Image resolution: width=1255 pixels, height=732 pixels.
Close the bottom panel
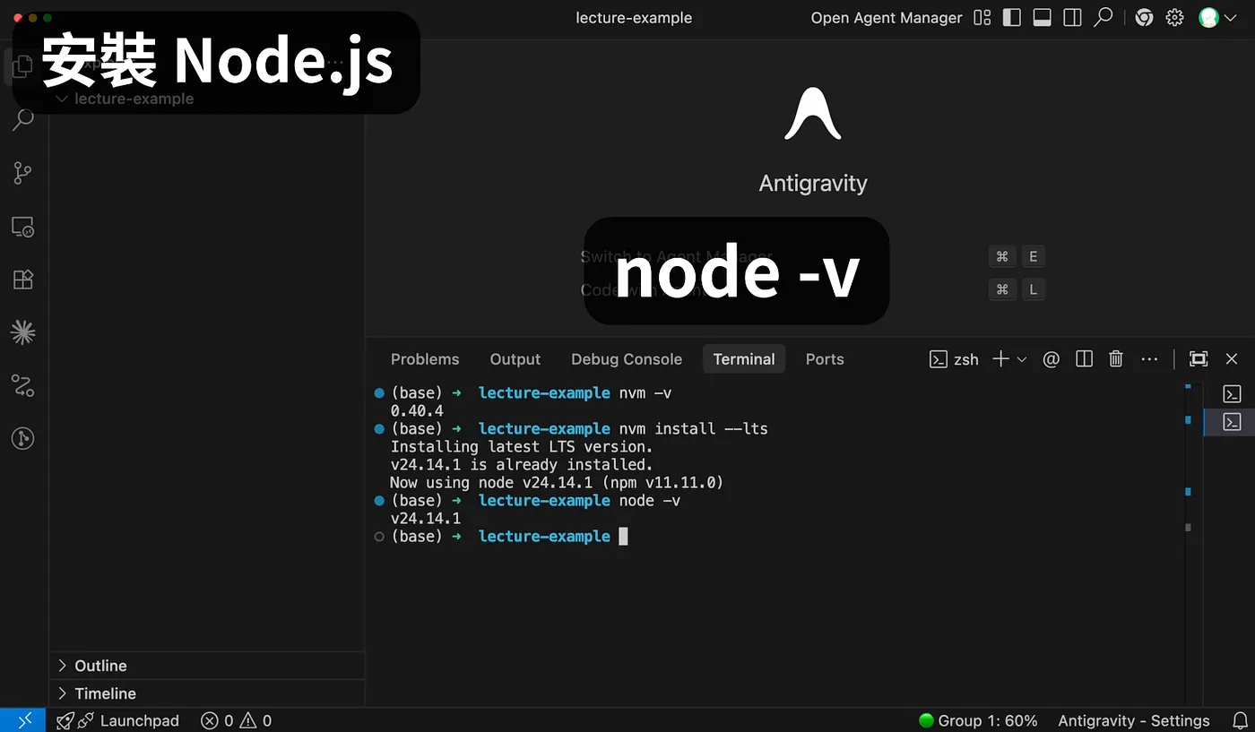tap(1232, 359)
